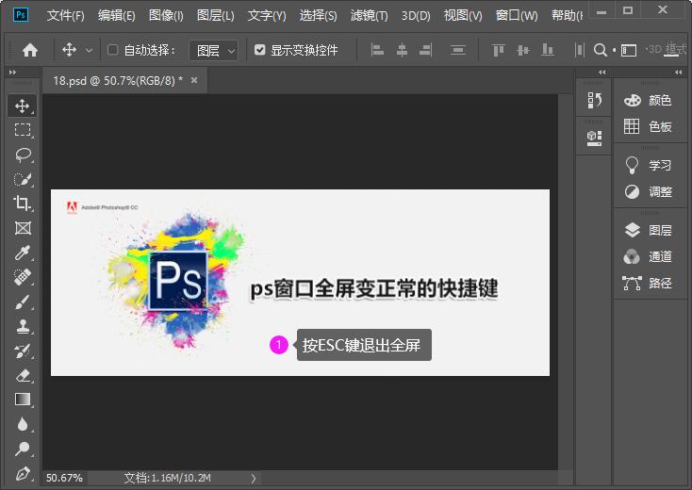692x490 pixels.
Task: Select the History Brush tool
Action: point(23,351)
